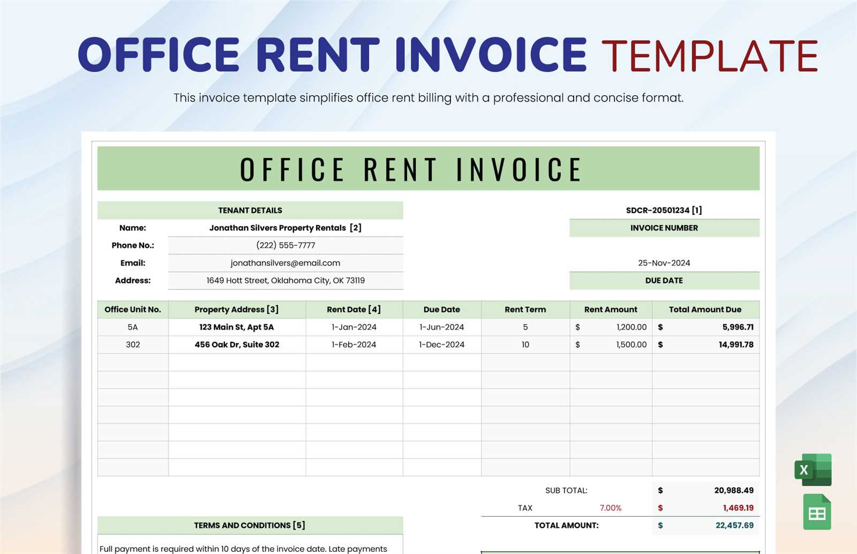Image resolution: width=857 pixels, height=554 pixels.
Task: Click tenant name Jonathan Silvers Property Rentals
Action: tap(285, 228)
